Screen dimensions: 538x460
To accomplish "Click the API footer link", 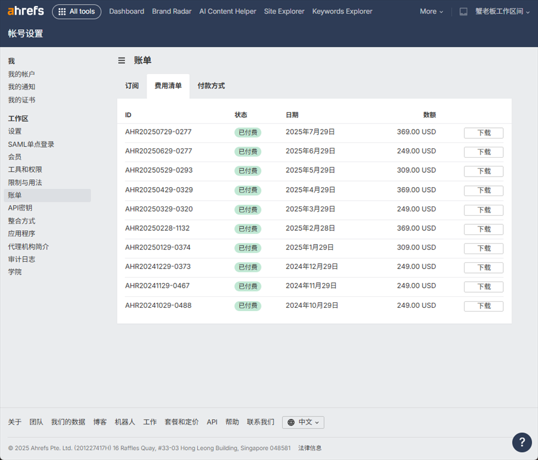I will (212, 422).
